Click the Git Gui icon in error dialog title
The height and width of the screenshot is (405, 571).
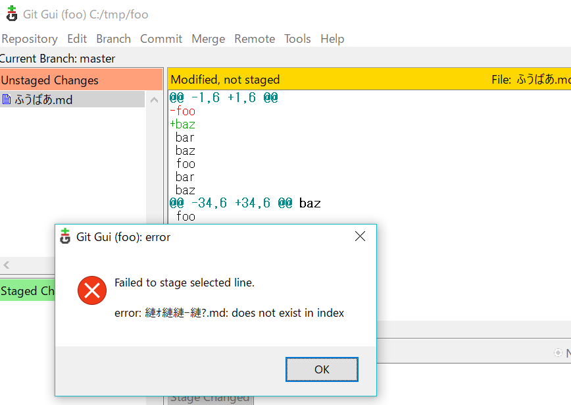pos(65,236)
